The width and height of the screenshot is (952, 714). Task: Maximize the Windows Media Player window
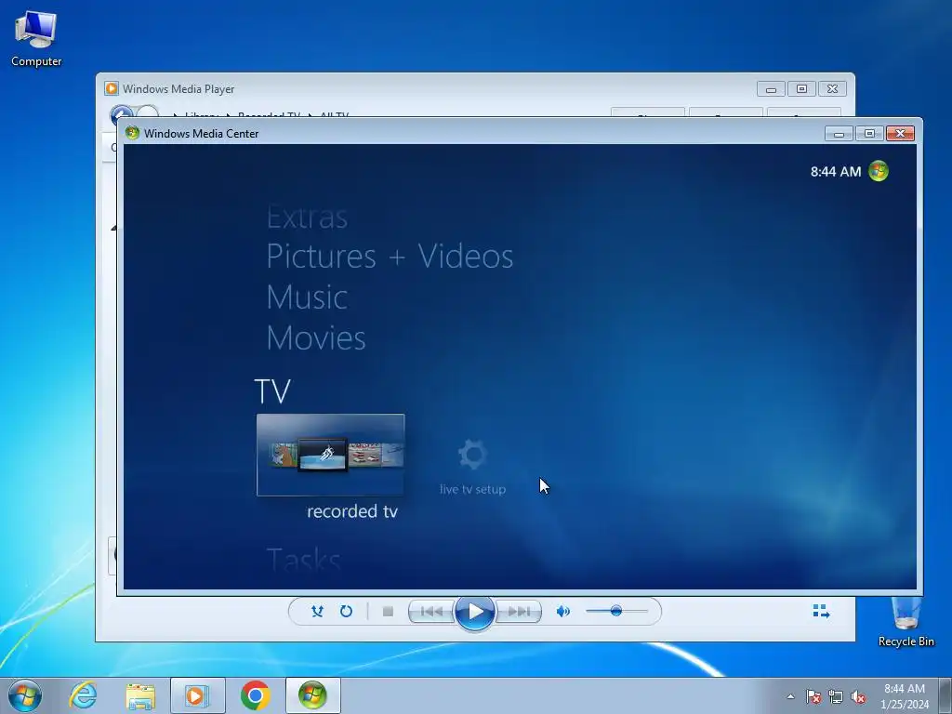coord(801,88)
